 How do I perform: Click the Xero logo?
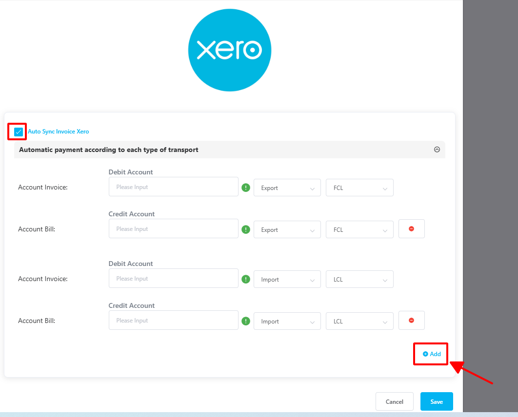pos(230,50)
